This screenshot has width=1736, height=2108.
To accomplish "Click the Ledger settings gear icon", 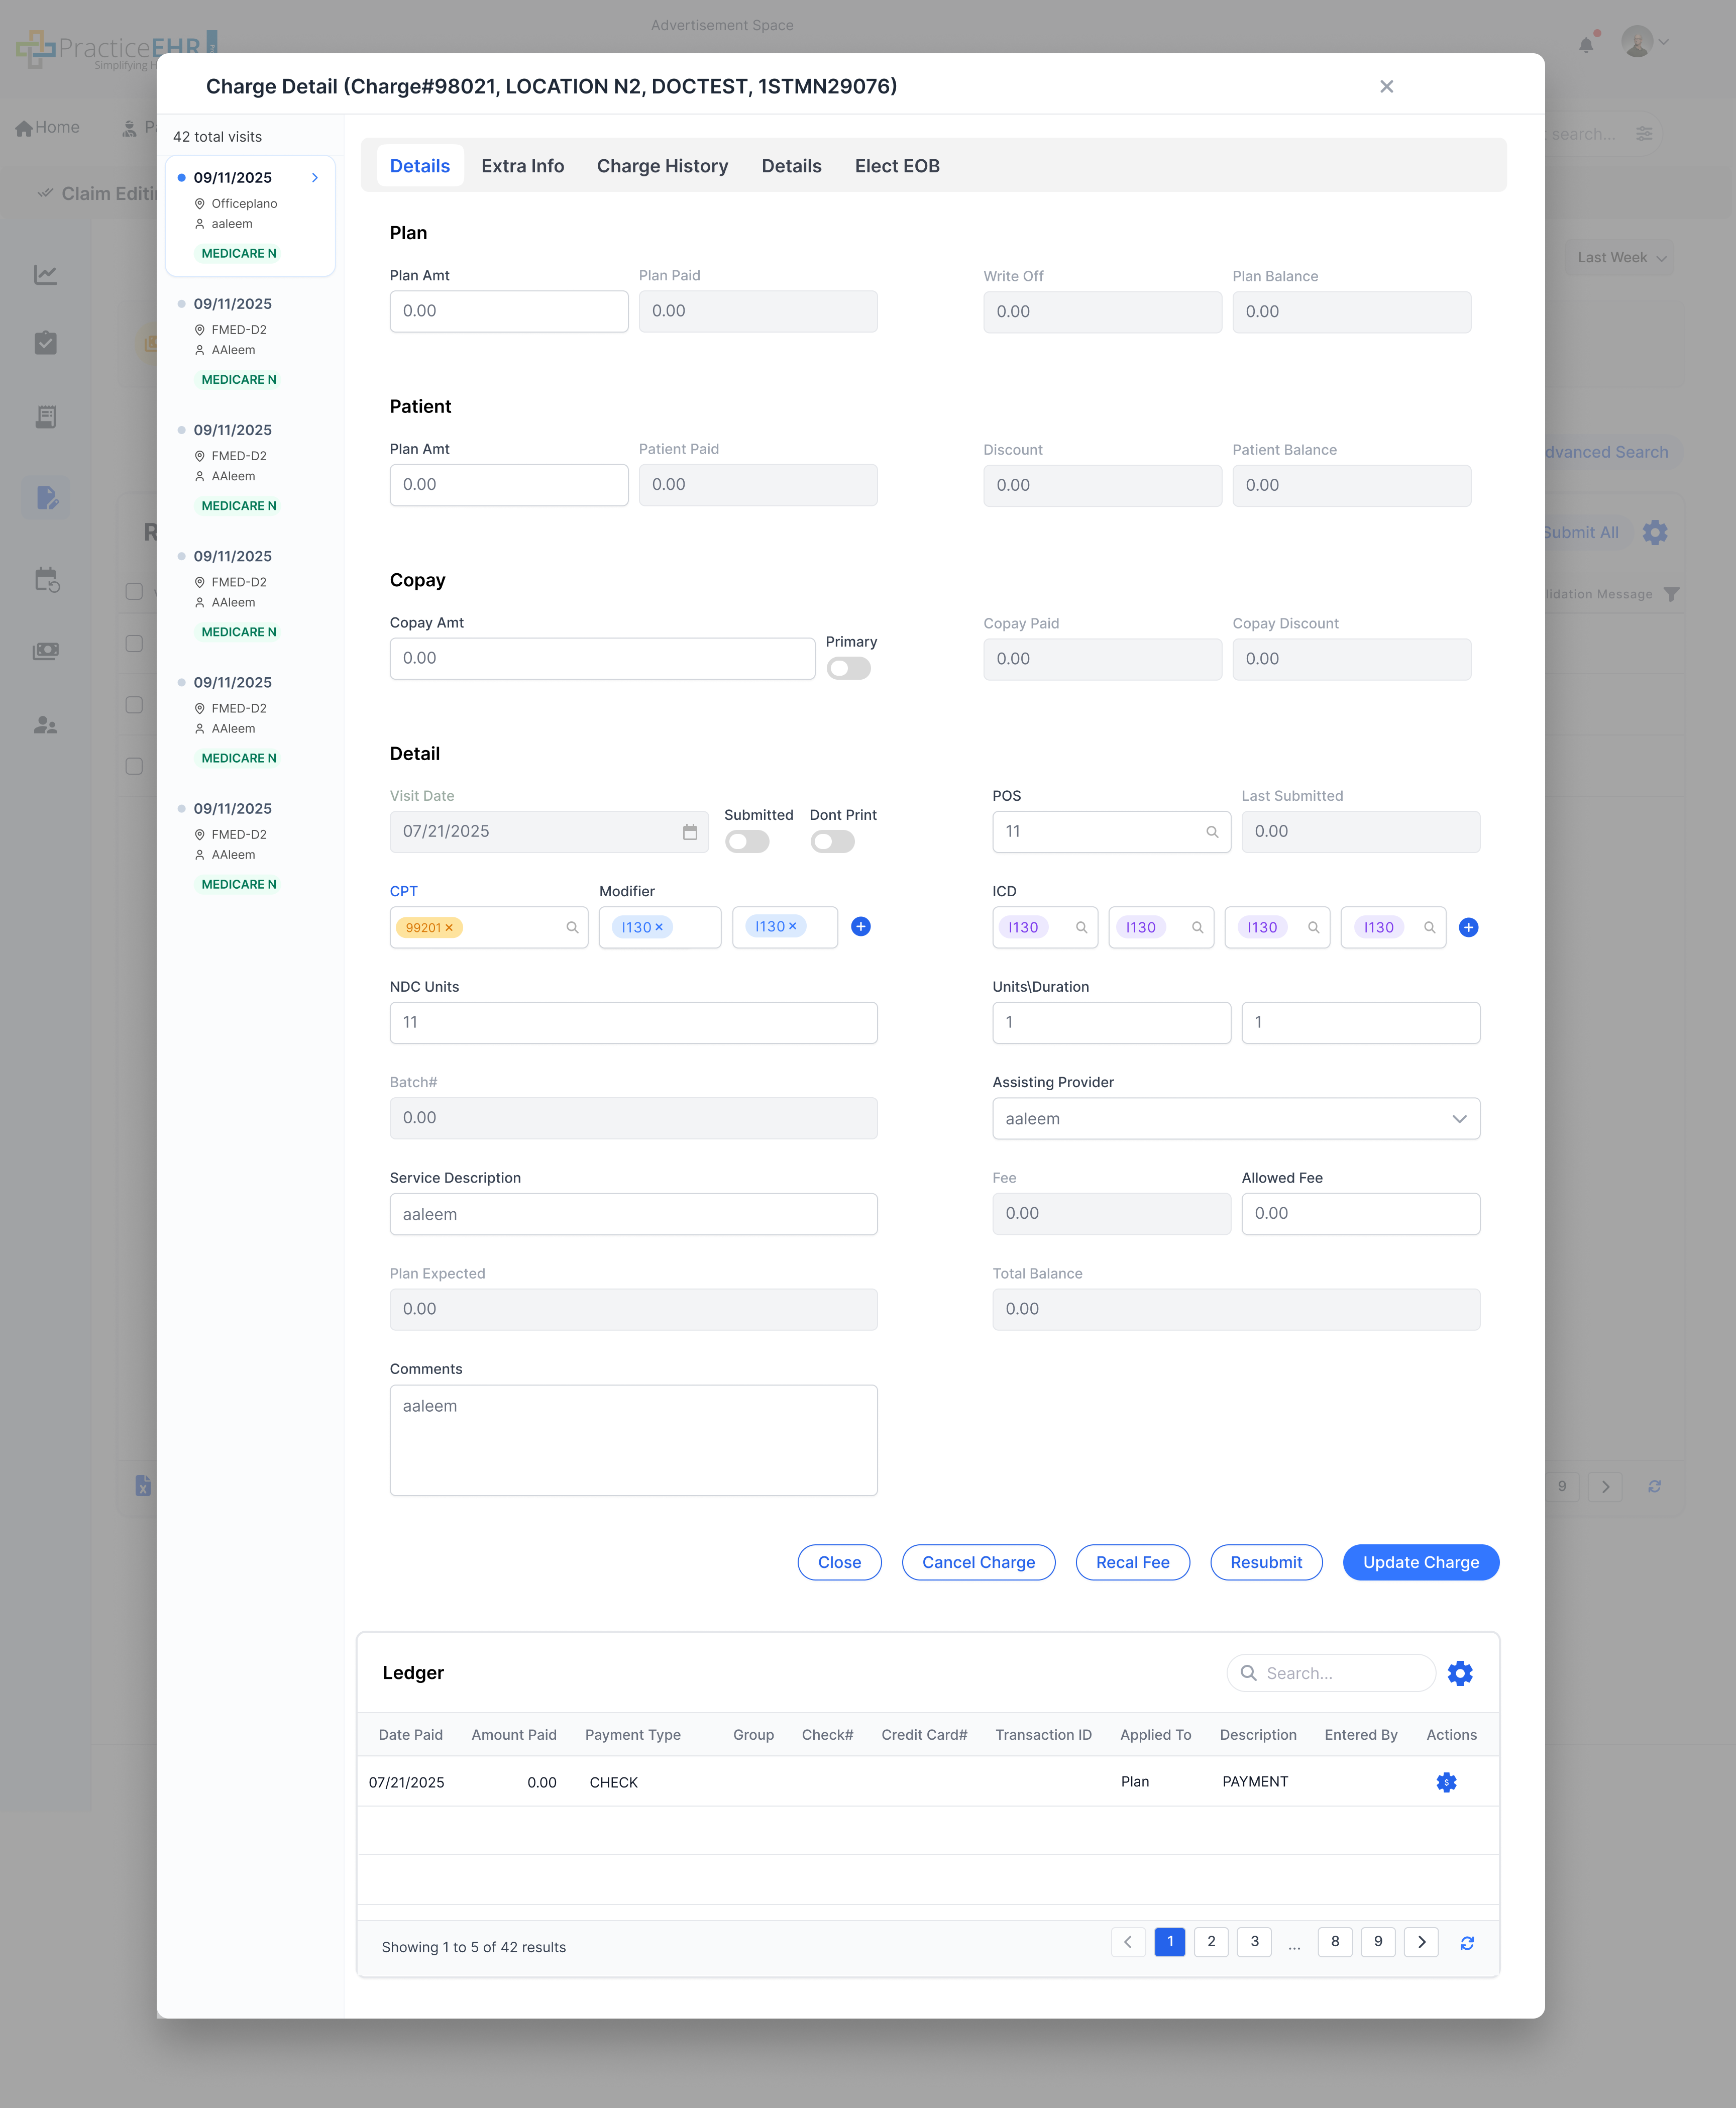I will click(x=1459, y=1673).
